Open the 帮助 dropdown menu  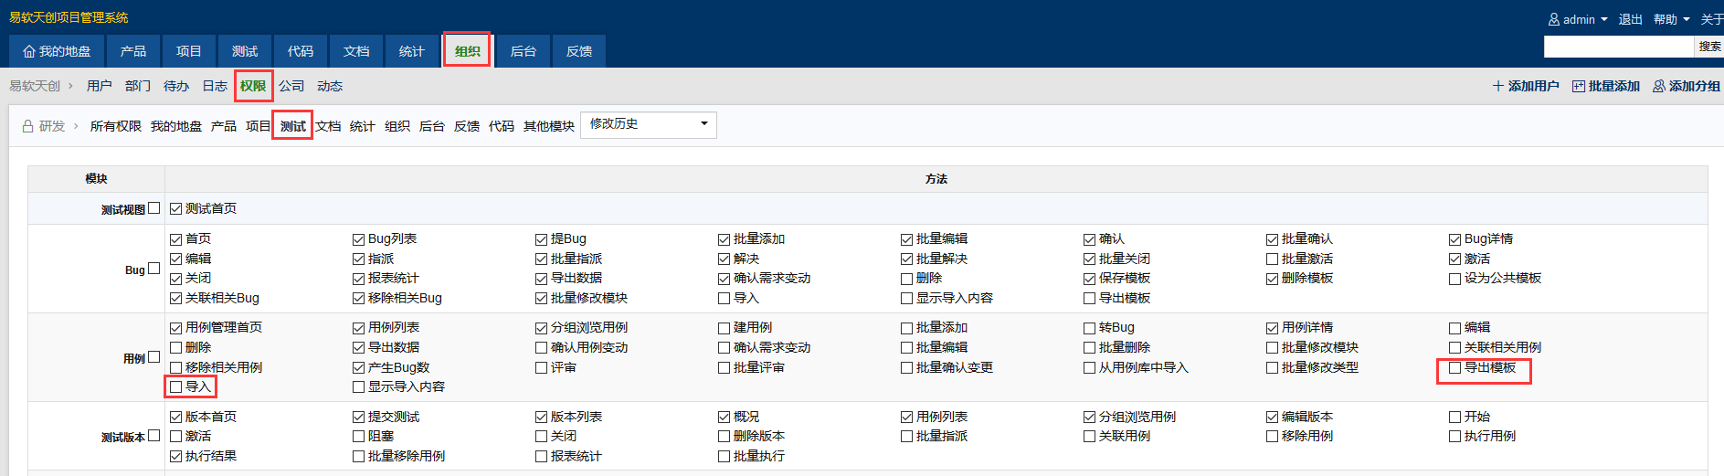[x=1671, y=19]
